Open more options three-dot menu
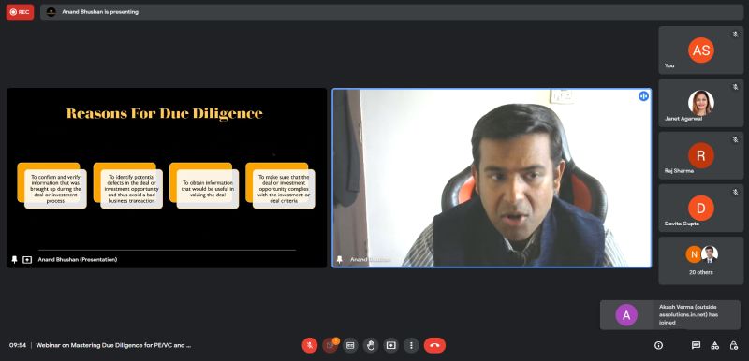The height and width of the screenshot is (361, 749). tap(411, 345)
